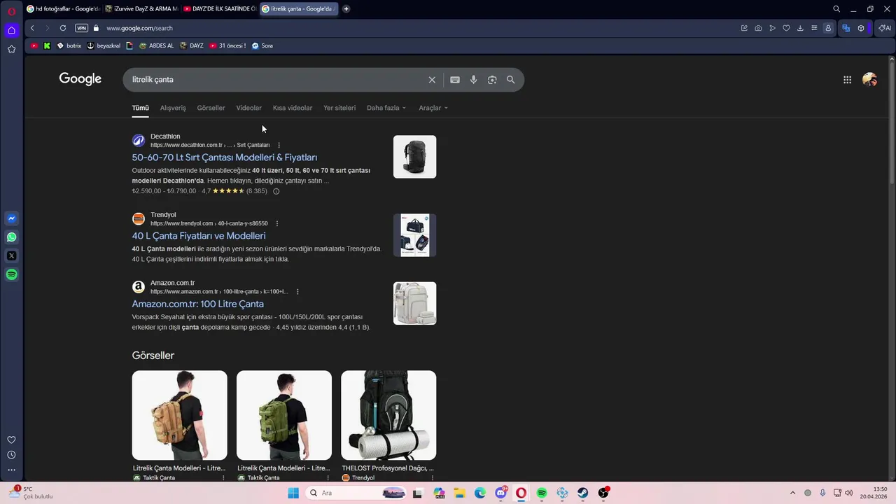Switch to the Görseller tab

click(211, 108)
